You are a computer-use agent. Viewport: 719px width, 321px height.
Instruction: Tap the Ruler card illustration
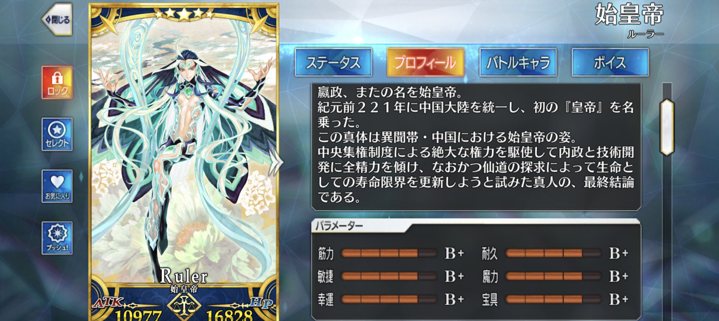(x=184, y=151)
